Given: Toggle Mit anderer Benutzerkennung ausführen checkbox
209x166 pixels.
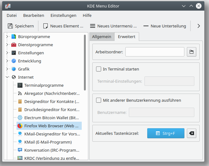Looking at the screenshot, I should click(99, 100).
